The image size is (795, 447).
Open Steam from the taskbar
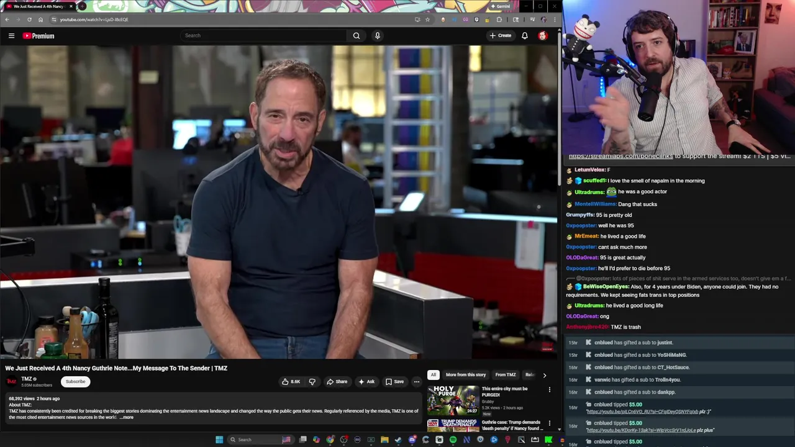(398, 440)
